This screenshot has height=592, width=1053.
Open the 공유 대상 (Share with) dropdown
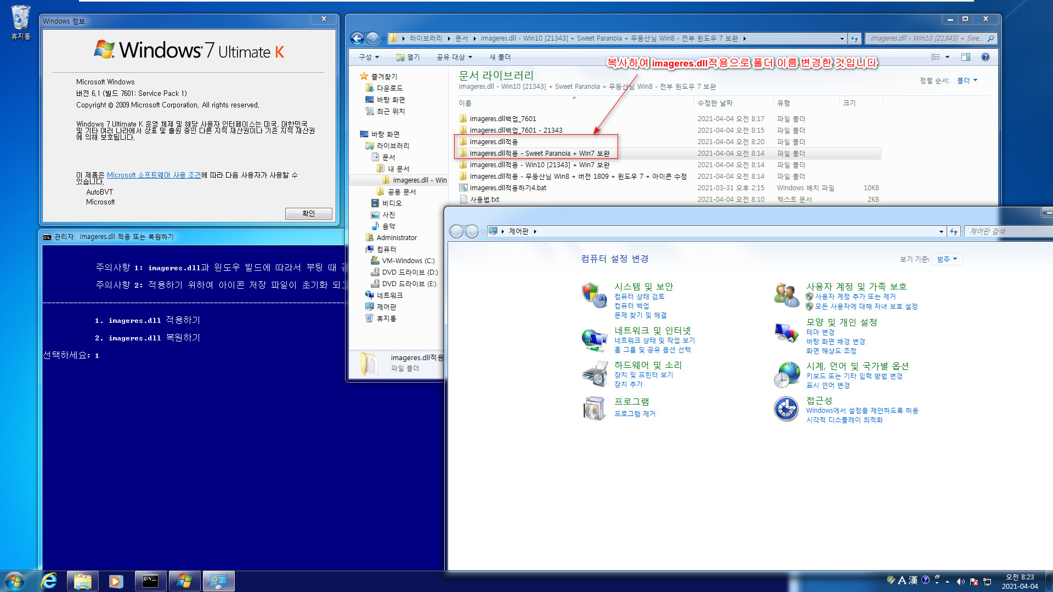point(454,57)
